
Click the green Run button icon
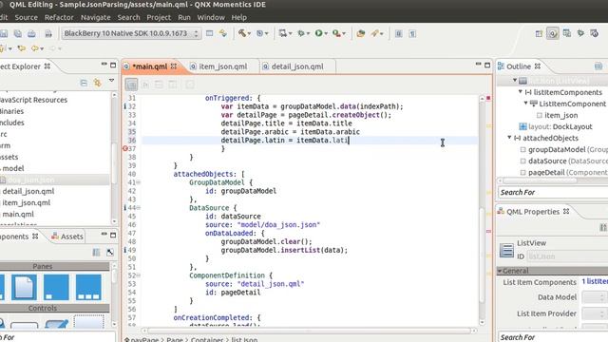coord(319,33)
